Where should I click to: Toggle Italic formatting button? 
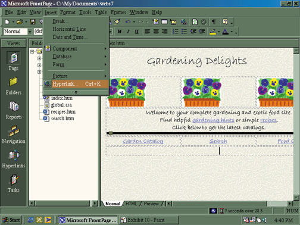pos(128,32)
